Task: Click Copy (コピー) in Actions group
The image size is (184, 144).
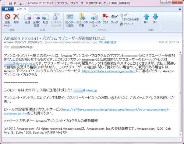Action: click(x=125, y=15)
